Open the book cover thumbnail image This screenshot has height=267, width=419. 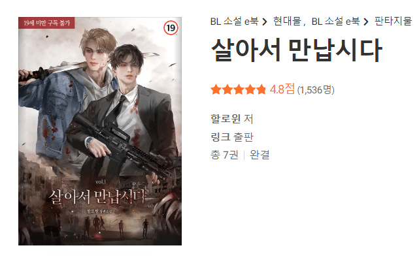(x=100, y=131)
